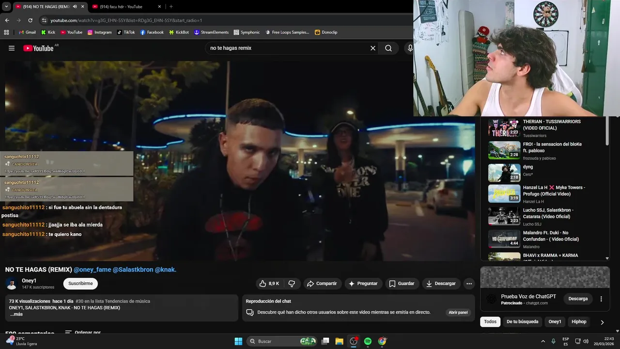620x349 pixels.
Task: Select the Hiphop filter chip
Action: tap(579, 322)
